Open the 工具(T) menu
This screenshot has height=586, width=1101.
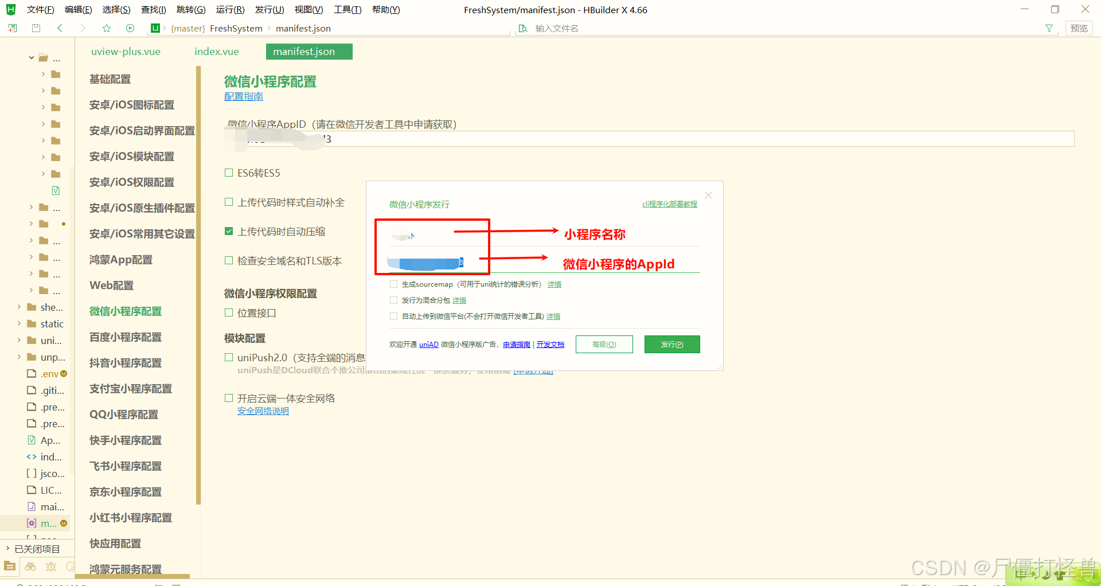348,10
